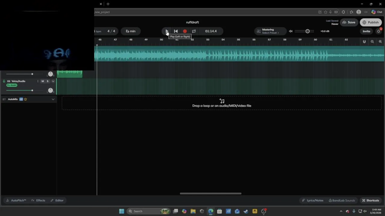This screenshot has height=216, width=385.
Task: Click the Play transport button
Action: click(167, 31)
